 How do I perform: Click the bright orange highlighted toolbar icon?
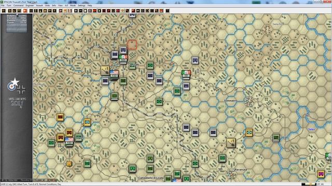pos(25,10)
